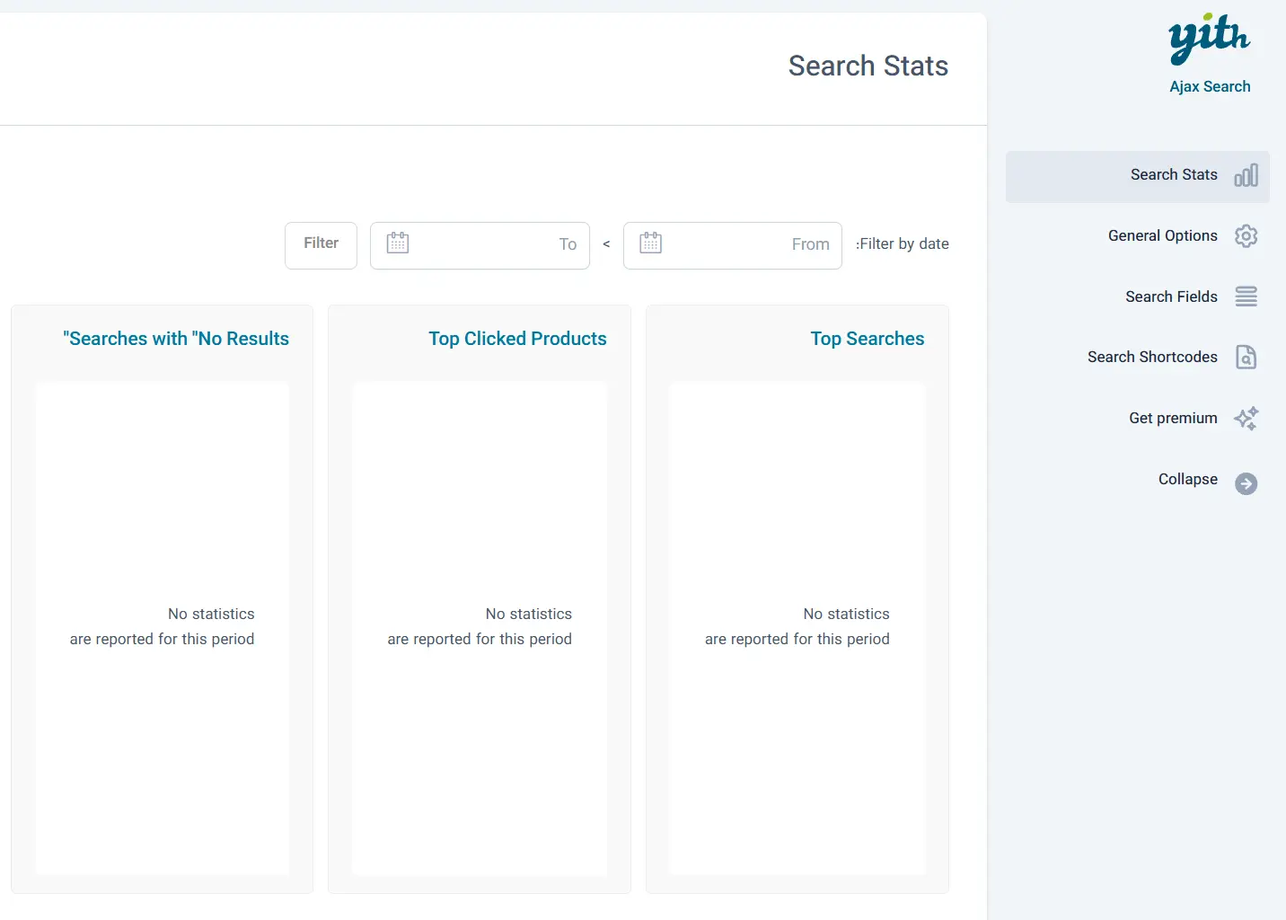Select the Get premium link
Screen dimensions: 1286x920
coord(1138,419)
